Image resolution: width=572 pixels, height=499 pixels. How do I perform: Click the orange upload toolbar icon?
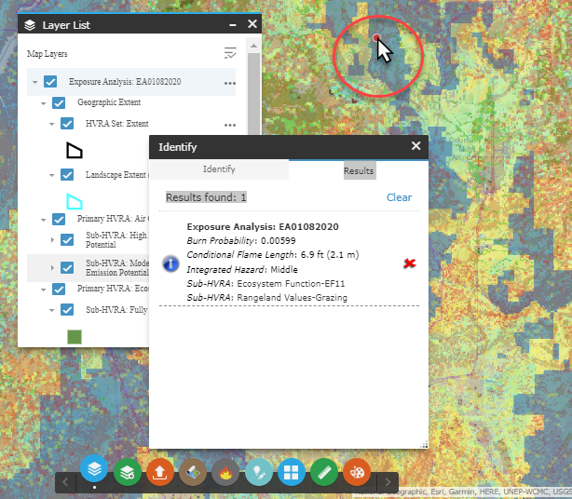pos(160,472)
